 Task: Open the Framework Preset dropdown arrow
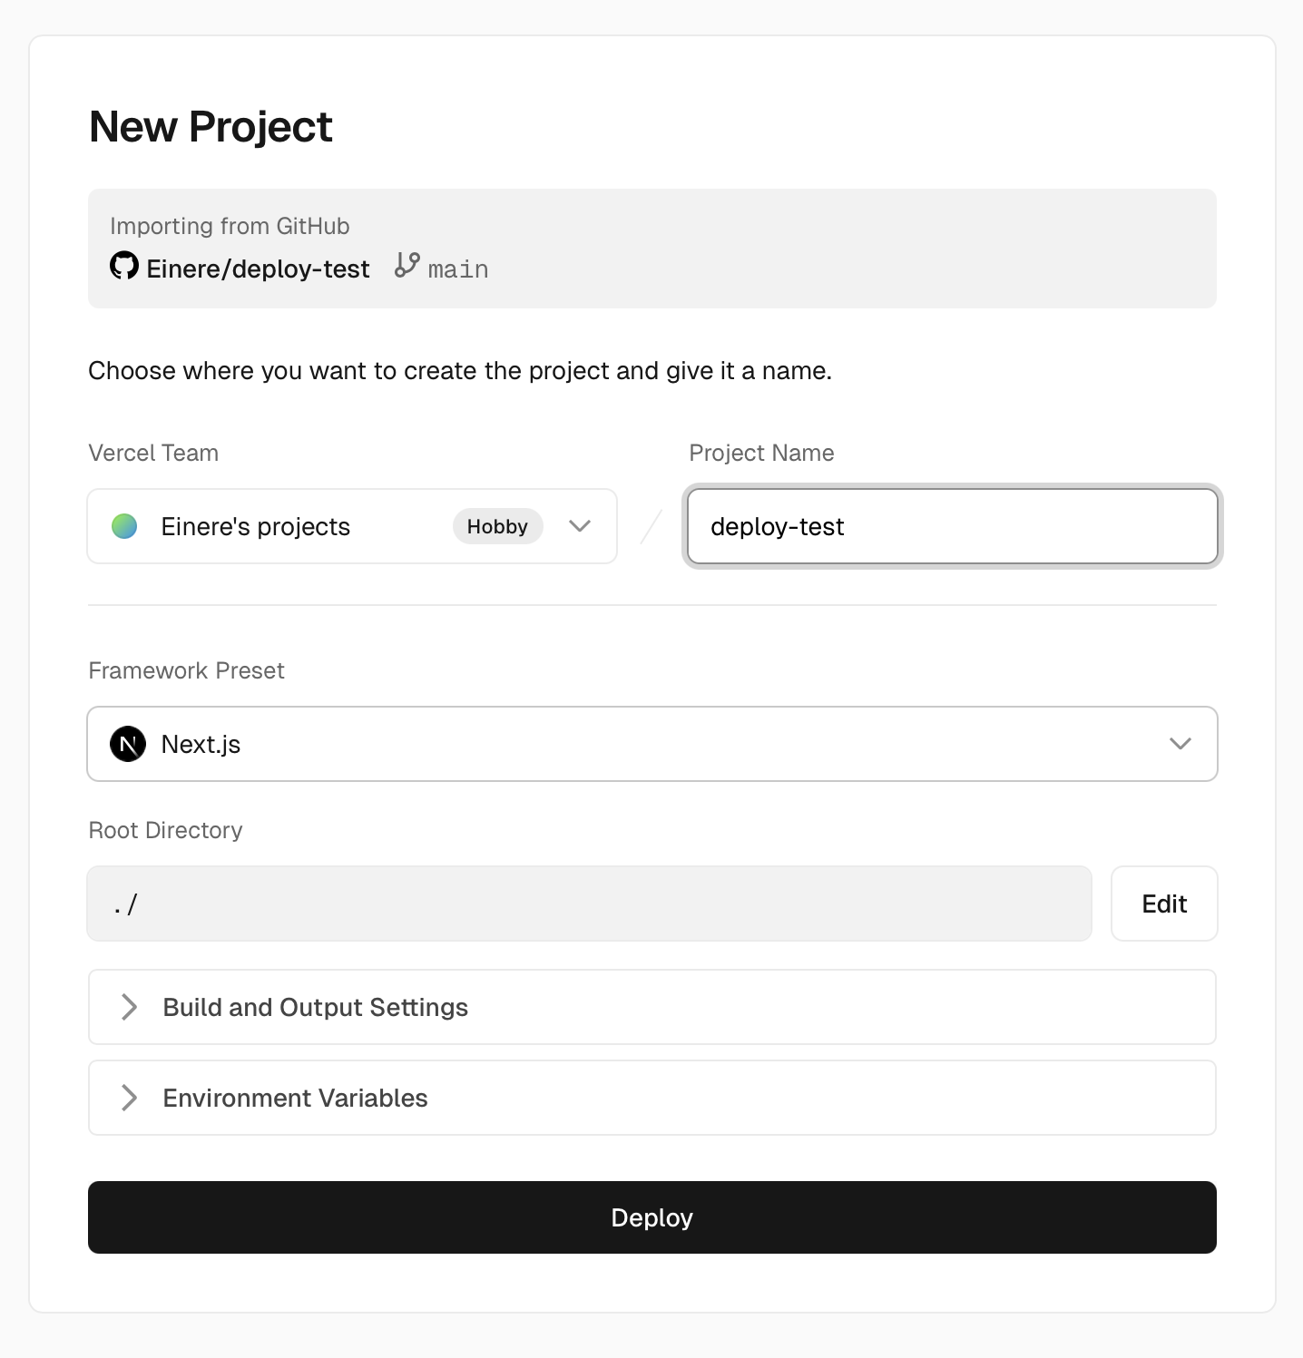click(1181, 744)
